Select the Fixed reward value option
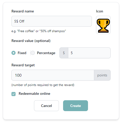The width and height of the screenshot is (122, 122). point(13,53)
